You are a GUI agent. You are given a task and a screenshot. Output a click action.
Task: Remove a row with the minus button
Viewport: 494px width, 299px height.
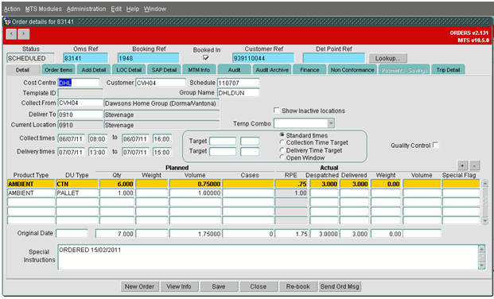pos(474,165)
